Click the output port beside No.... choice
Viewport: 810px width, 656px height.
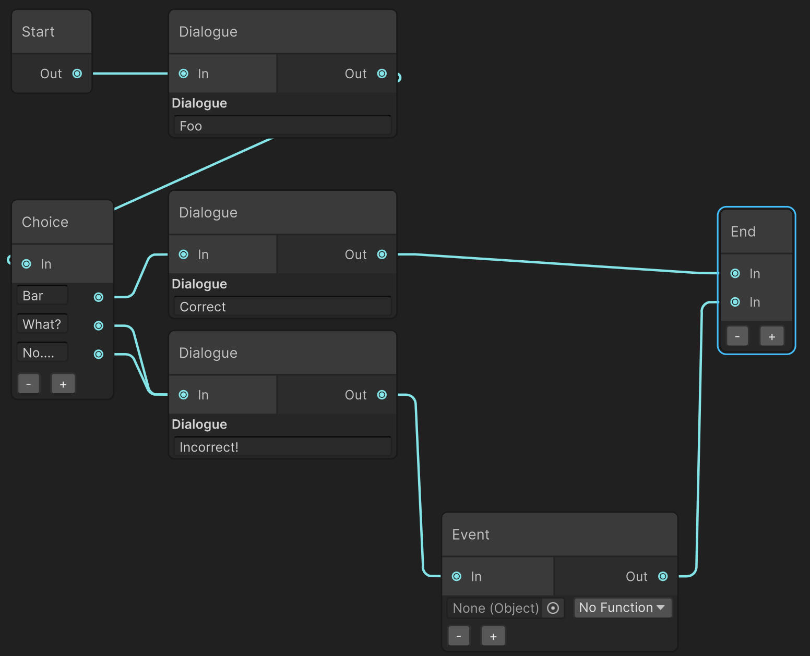(99, 355)
